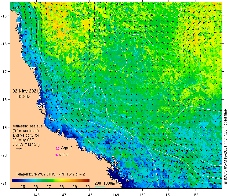
Task: Click the IMOS copyright timestamp text
Action: pos(225,147)
